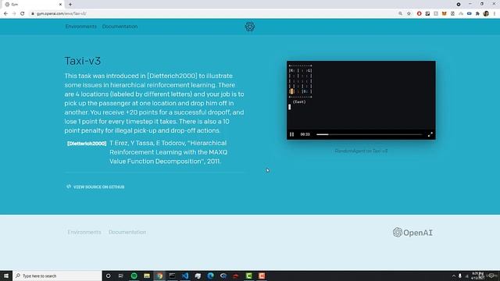Open Spotify from the taskbar
The height and width of the screenshot is (281, 500).
(x=134, y=276)
